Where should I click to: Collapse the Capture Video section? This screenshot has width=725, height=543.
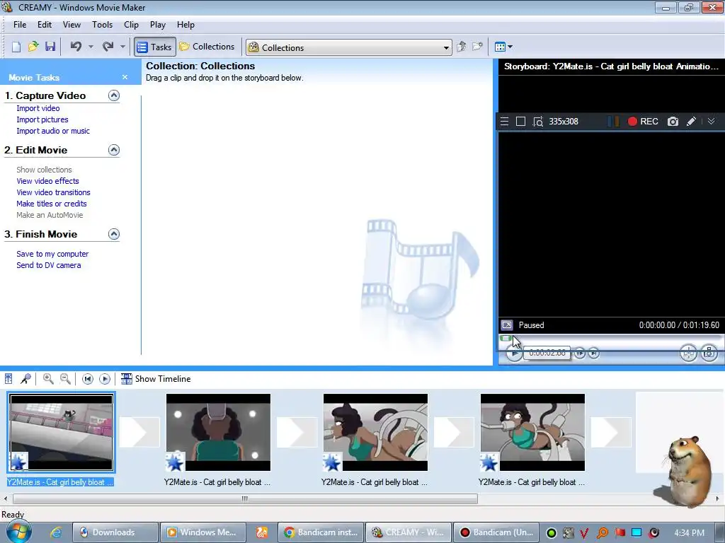point(114,95)
